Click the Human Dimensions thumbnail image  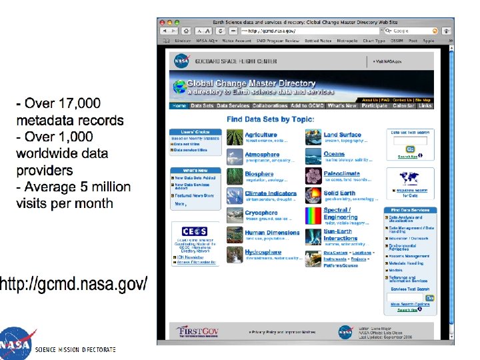click(x=235, y=235)
